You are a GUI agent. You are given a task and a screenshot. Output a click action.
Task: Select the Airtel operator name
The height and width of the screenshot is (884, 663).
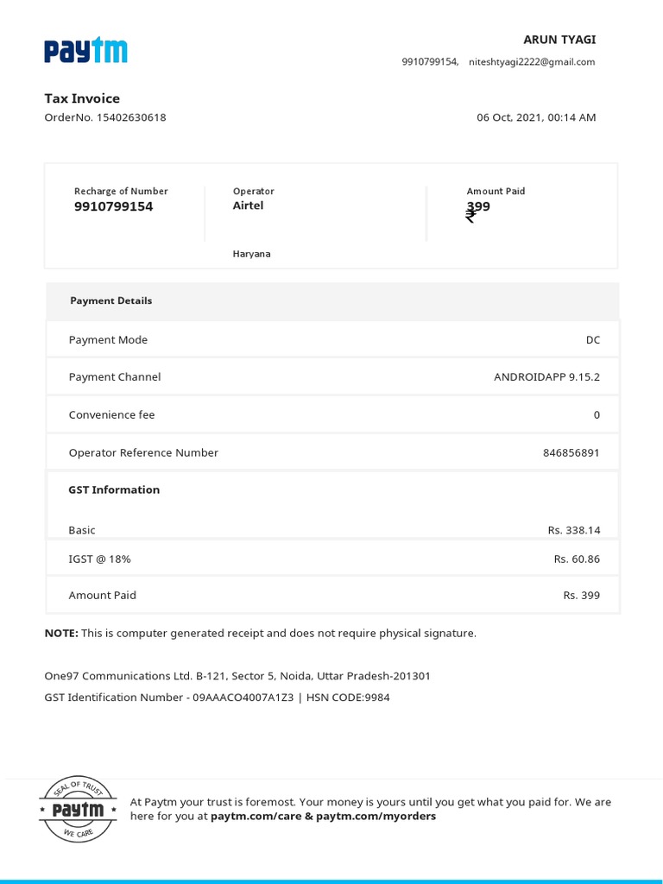(248, 205)
